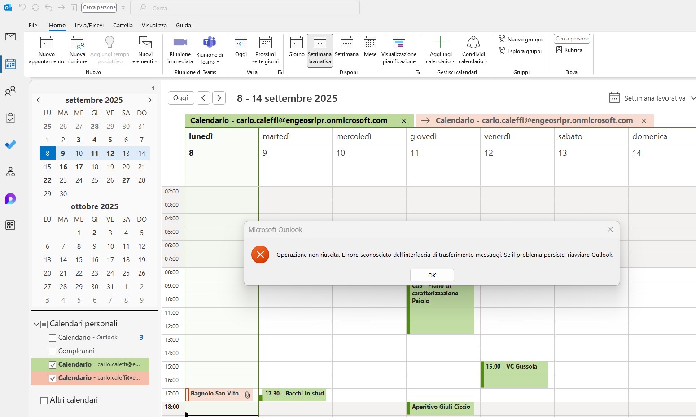The height and width of the screenshot is (417, 696).
Task: Open the Rubrica address book
Action: point(569,50)
